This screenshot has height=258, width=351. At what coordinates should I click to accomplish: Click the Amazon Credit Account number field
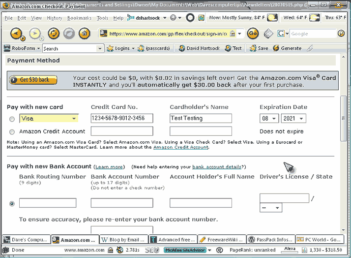point(122,131)
